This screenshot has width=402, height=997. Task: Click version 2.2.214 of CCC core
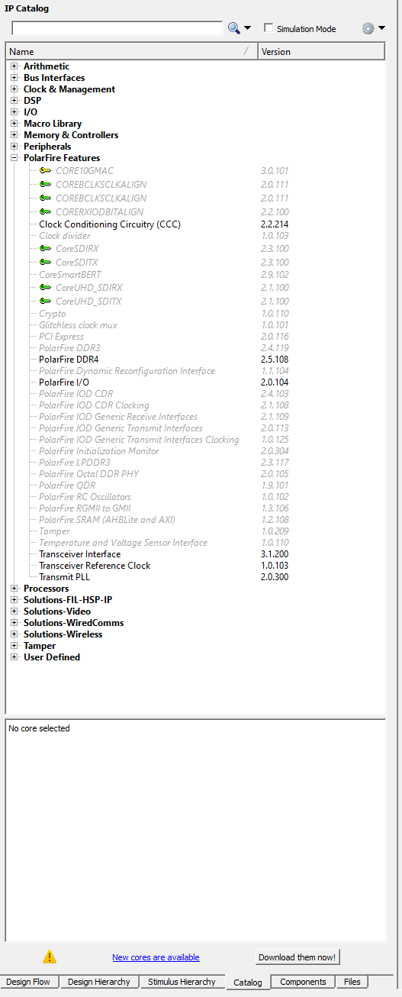pyautogui.click(x=274, y=224)
